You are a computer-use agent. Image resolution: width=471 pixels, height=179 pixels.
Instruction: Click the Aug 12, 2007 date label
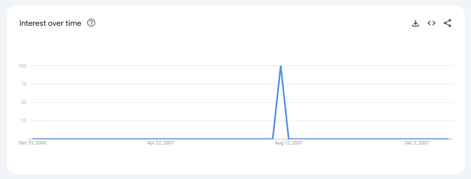point(289,143)
